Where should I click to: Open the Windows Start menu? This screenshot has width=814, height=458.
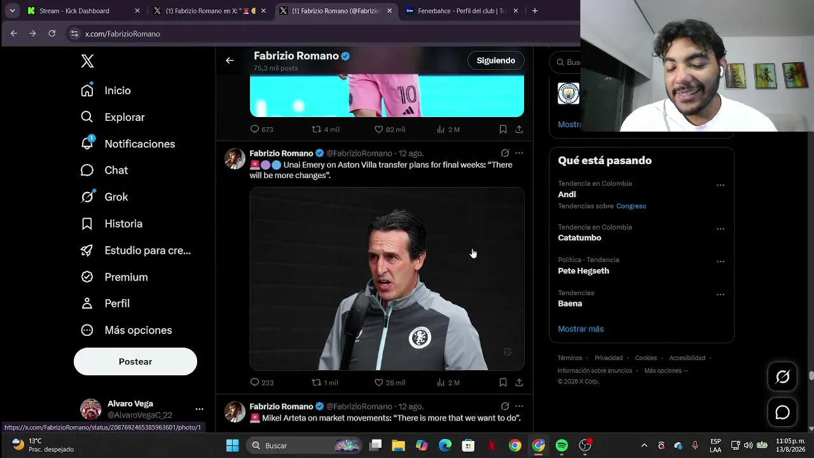tap(232, 445)
